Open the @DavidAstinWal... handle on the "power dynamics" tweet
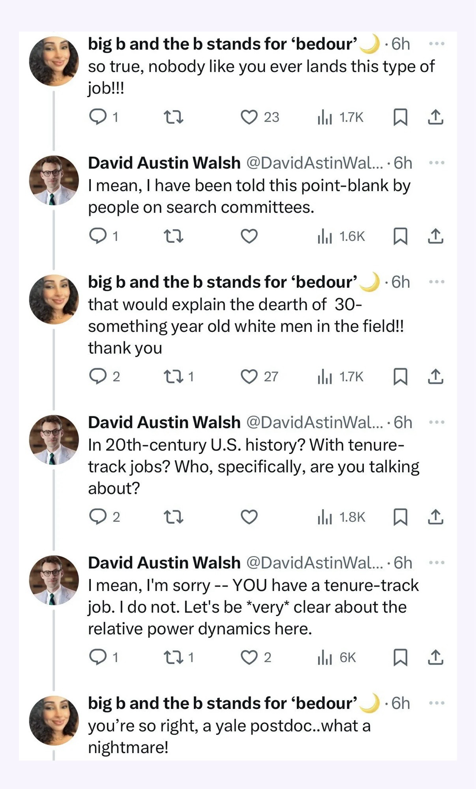 point(315,563)
